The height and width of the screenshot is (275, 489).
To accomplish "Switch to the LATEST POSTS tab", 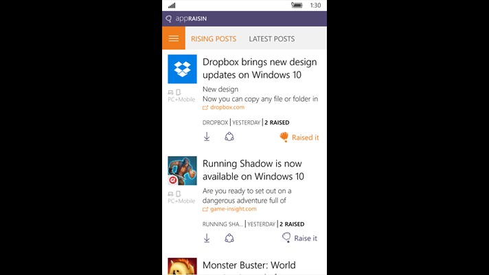I will pyautogui.click(x=272, y=38).
